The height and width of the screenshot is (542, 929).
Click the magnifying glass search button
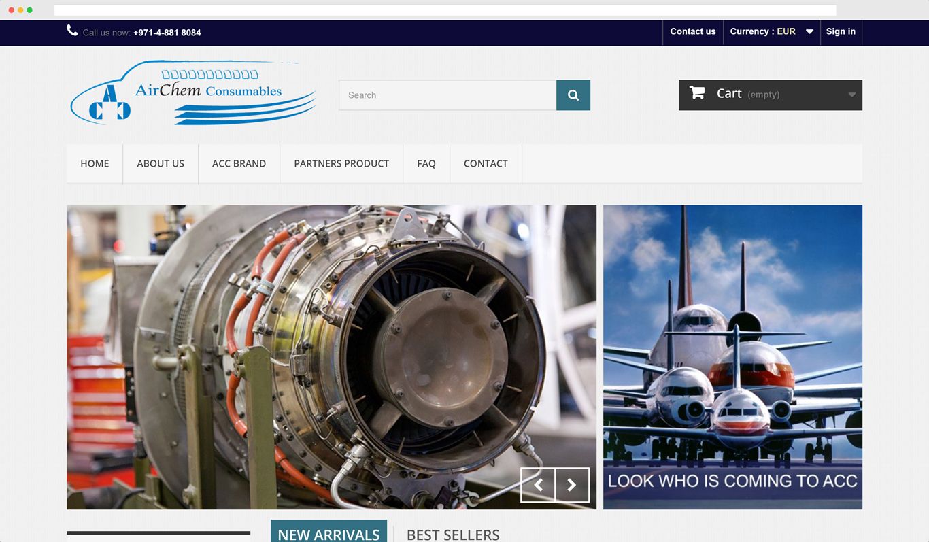click(x=573, y=95)
